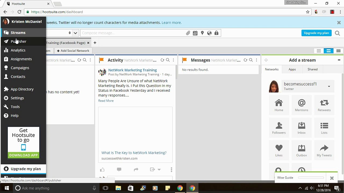Open Messages stream more options
Screen dimensions: 344x193
256,60
